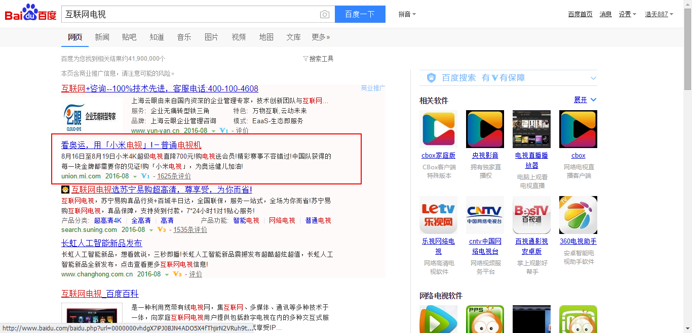
Task: Click the V1 badge beside union.mi.com
Action: [x=145, y=176]
